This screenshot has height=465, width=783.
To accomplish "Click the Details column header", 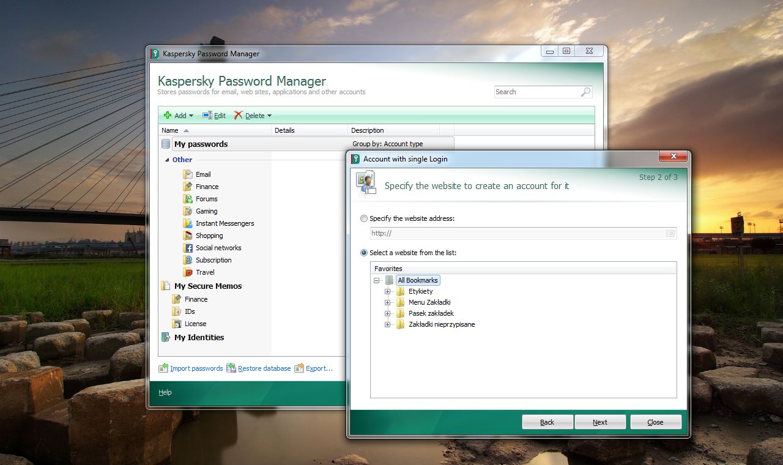I will click(x=310, y=130).
